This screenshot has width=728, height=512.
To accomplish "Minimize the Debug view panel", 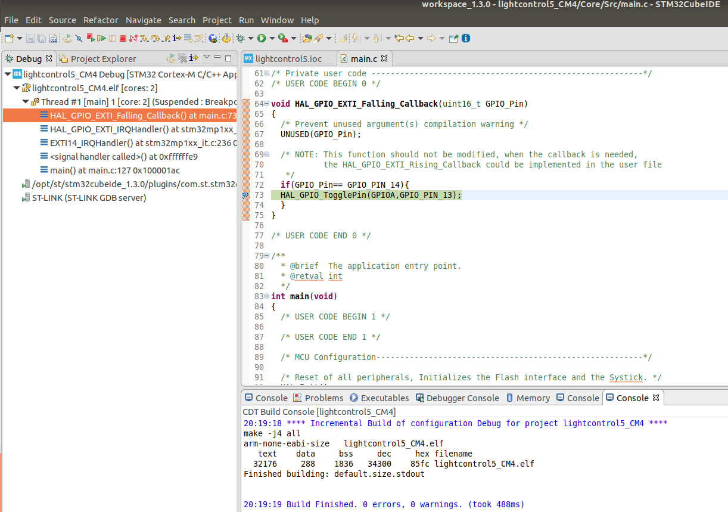I will pos(217,57).
